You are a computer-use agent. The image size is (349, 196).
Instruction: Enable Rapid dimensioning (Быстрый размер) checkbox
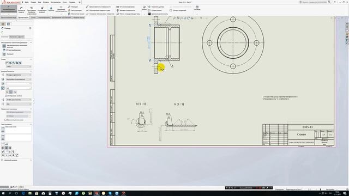[7, 50]
